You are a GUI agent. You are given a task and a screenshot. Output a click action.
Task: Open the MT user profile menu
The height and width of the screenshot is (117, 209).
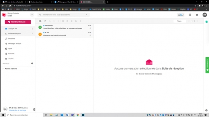pyautogui.click(x=205, y=15)
